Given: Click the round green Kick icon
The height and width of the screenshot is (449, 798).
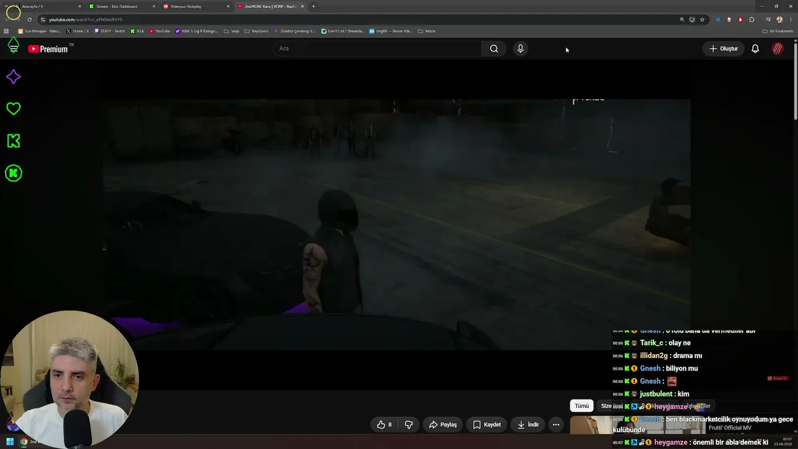Looking at the screenshot, I should [x=13, y=173].
